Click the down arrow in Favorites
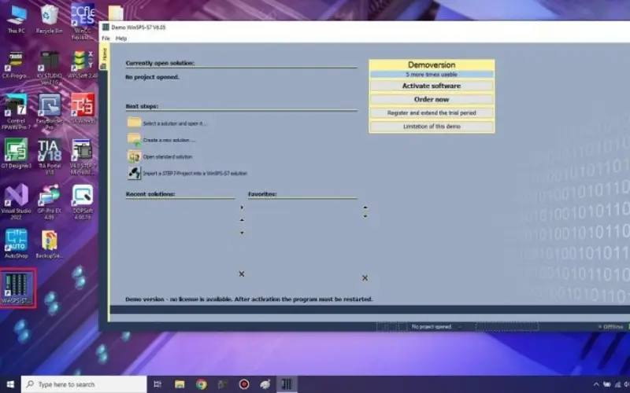The width and height of the screenshot is (630, 393). [x=365, y=216]
